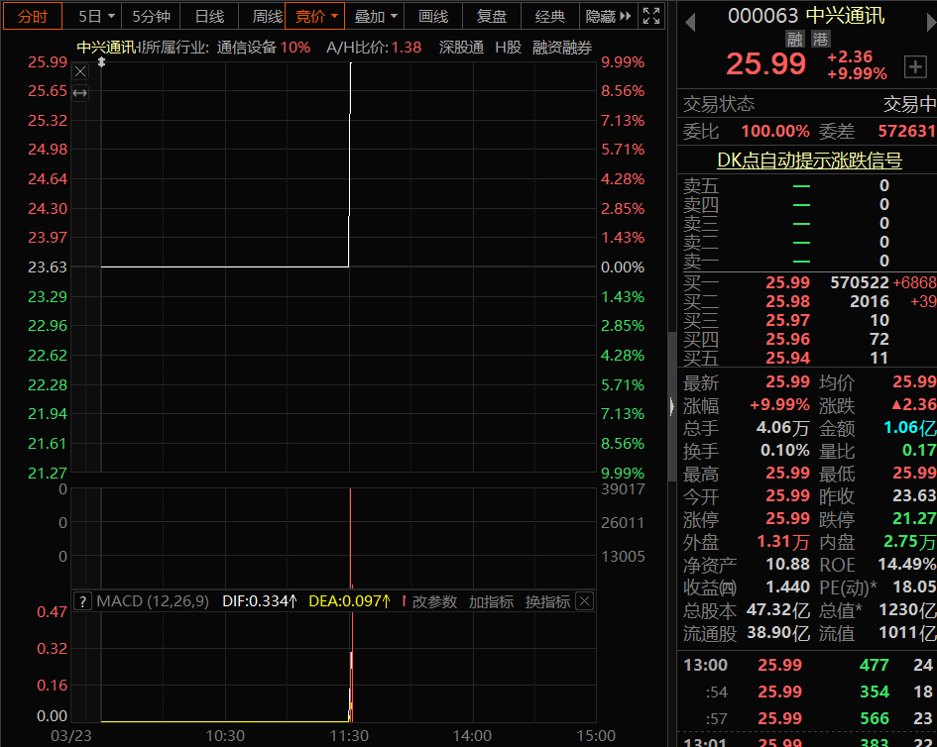Image resolution: width=937 pixels, height=747 pixels.
Task: Click 加指标 to add an indicator
Action: [x=491, y=601]
